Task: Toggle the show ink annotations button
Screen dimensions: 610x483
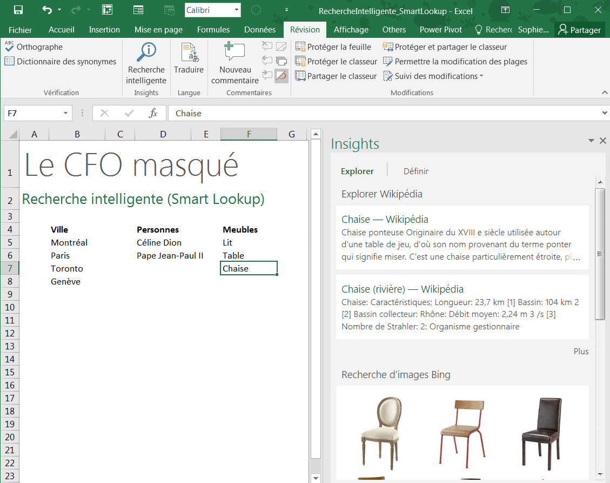Action: pyautogui.click(x=281, y=76)
